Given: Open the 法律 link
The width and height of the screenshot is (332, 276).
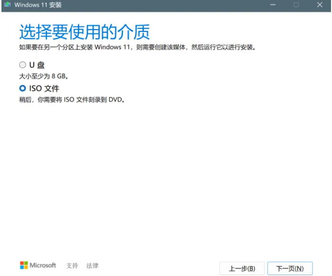Looking at the screenshot, I should click(92, 265).
